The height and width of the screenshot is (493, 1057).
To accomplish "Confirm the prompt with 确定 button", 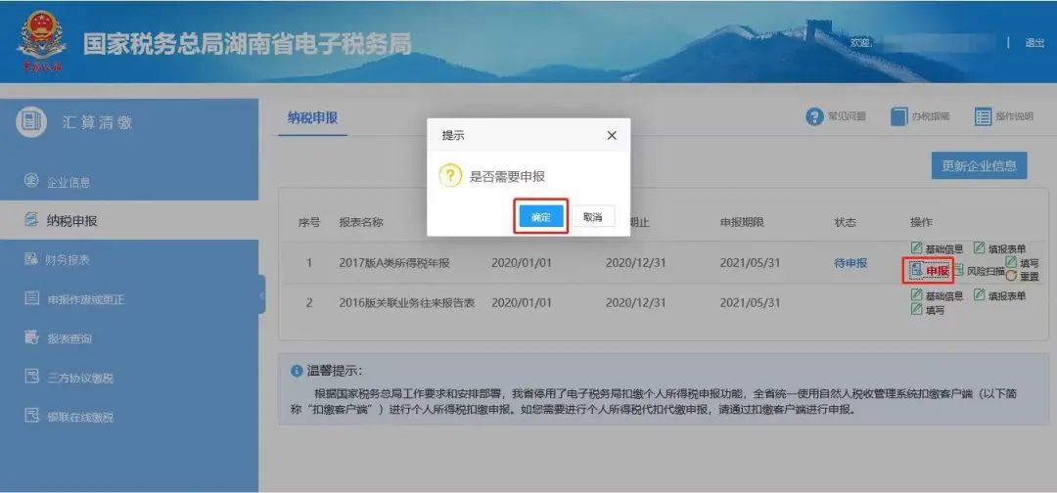I will tap(540, 216).
